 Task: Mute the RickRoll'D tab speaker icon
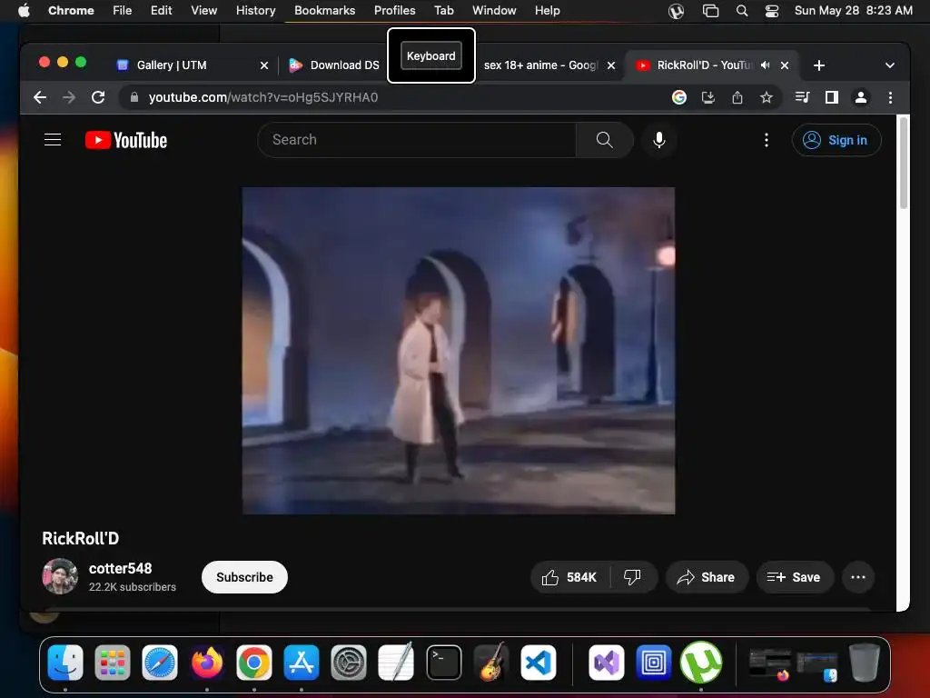pyautogui.click(x=765, y=65)
